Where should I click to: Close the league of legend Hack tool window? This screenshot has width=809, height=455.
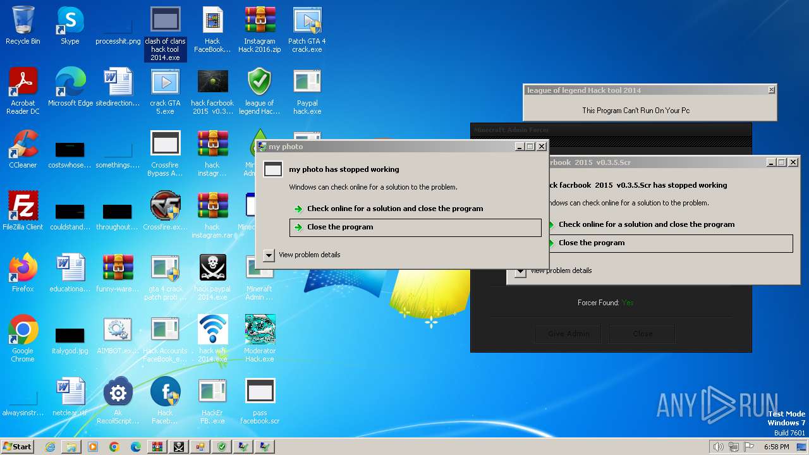point(771,90)
